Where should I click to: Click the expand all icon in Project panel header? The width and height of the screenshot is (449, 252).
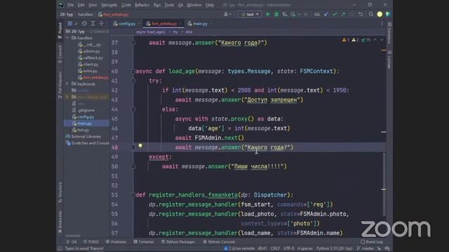pyautogui.click(x=93, y=24)
